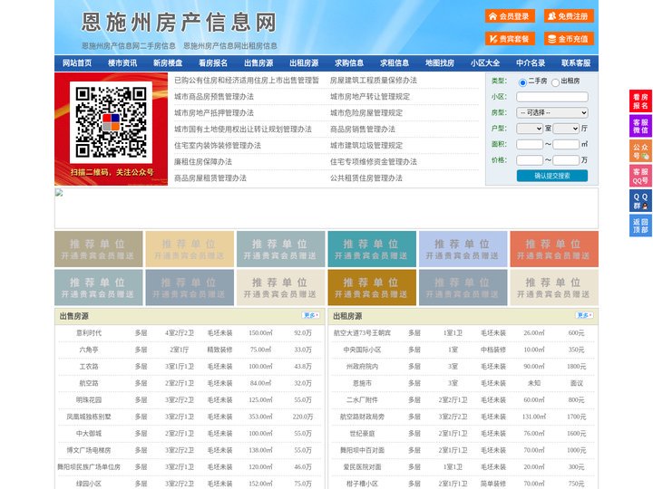653x489 pixels.
Task: Click the maximum 面积 input field
Action: coord(566,144)
